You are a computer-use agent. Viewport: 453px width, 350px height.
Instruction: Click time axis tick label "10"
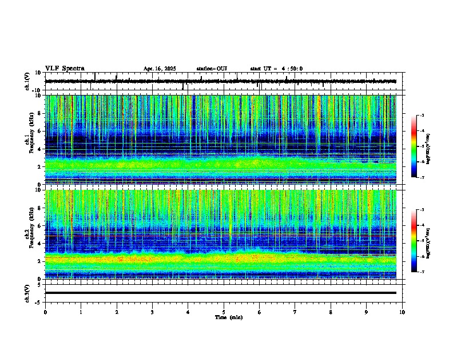click(402, 312)
